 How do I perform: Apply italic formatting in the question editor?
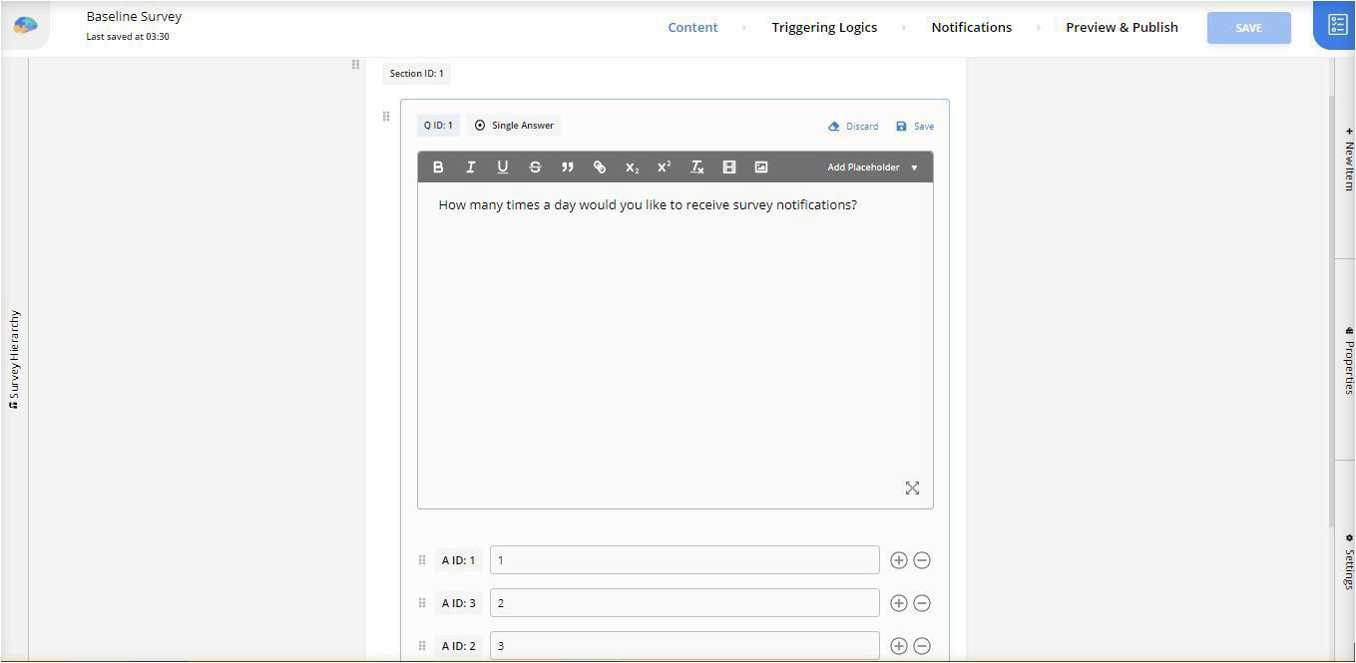470,167
